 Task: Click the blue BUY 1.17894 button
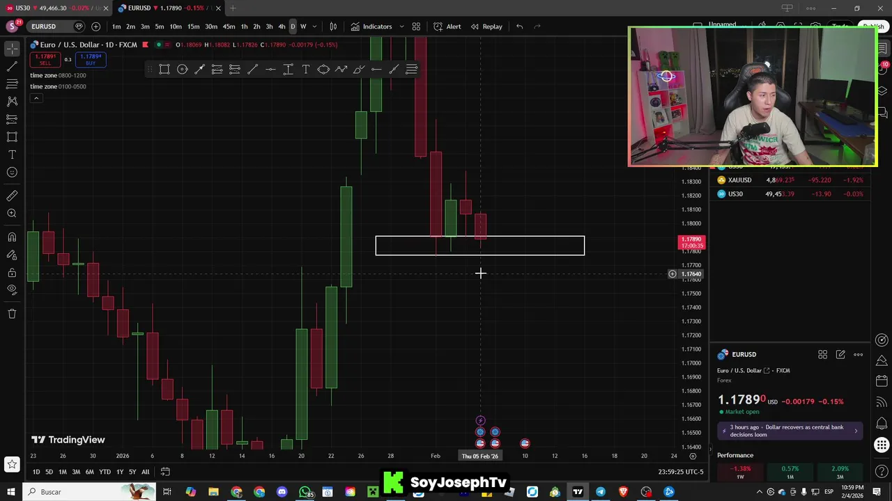(91, 60)
